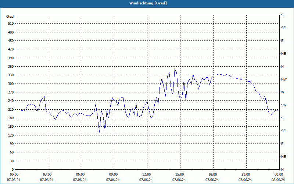Pick the 07.06.24 date under 09:00
The height and width of the screenshot is (184, 294).
click(x=113, y=180)
